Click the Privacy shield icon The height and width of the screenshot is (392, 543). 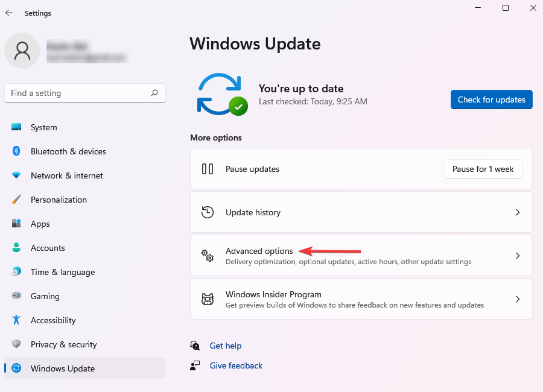[x=16, y=344]
